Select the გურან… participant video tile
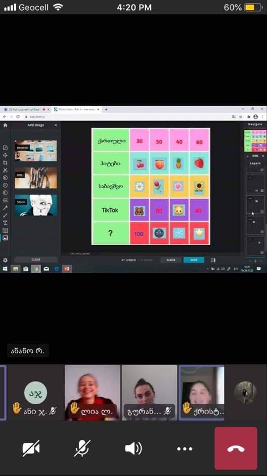Screen dimensions: 267x476 149,392
